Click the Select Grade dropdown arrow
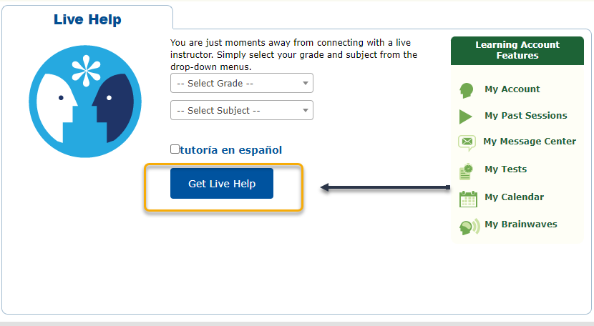This screenshot has height=326, width=594. [x=306, y=84]
